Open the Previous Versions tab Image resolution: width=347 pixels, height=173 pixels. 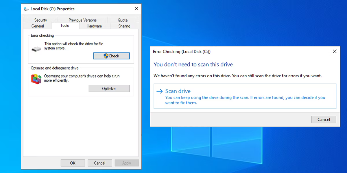pyautogui.click(x=82, y=20)
